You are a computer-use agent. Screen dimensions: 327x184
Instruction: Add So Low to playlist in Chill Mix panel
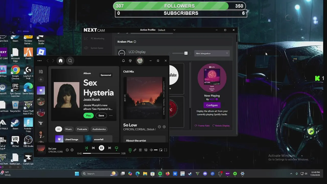(x=164, y=127)
